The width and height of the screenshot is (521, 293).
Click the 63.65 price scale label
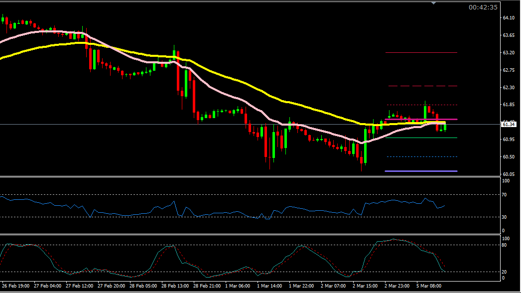click(509, 35)
